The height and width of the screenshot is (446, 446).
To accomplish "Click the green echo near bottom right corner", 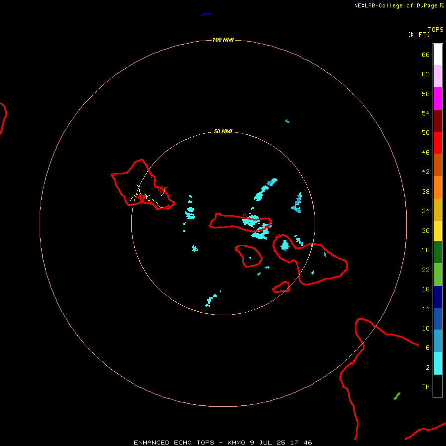I will pos(397,396).
